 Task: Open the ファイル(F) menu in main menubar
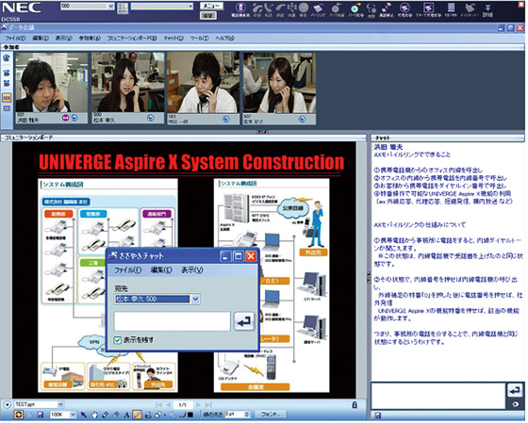coord(15,38)
